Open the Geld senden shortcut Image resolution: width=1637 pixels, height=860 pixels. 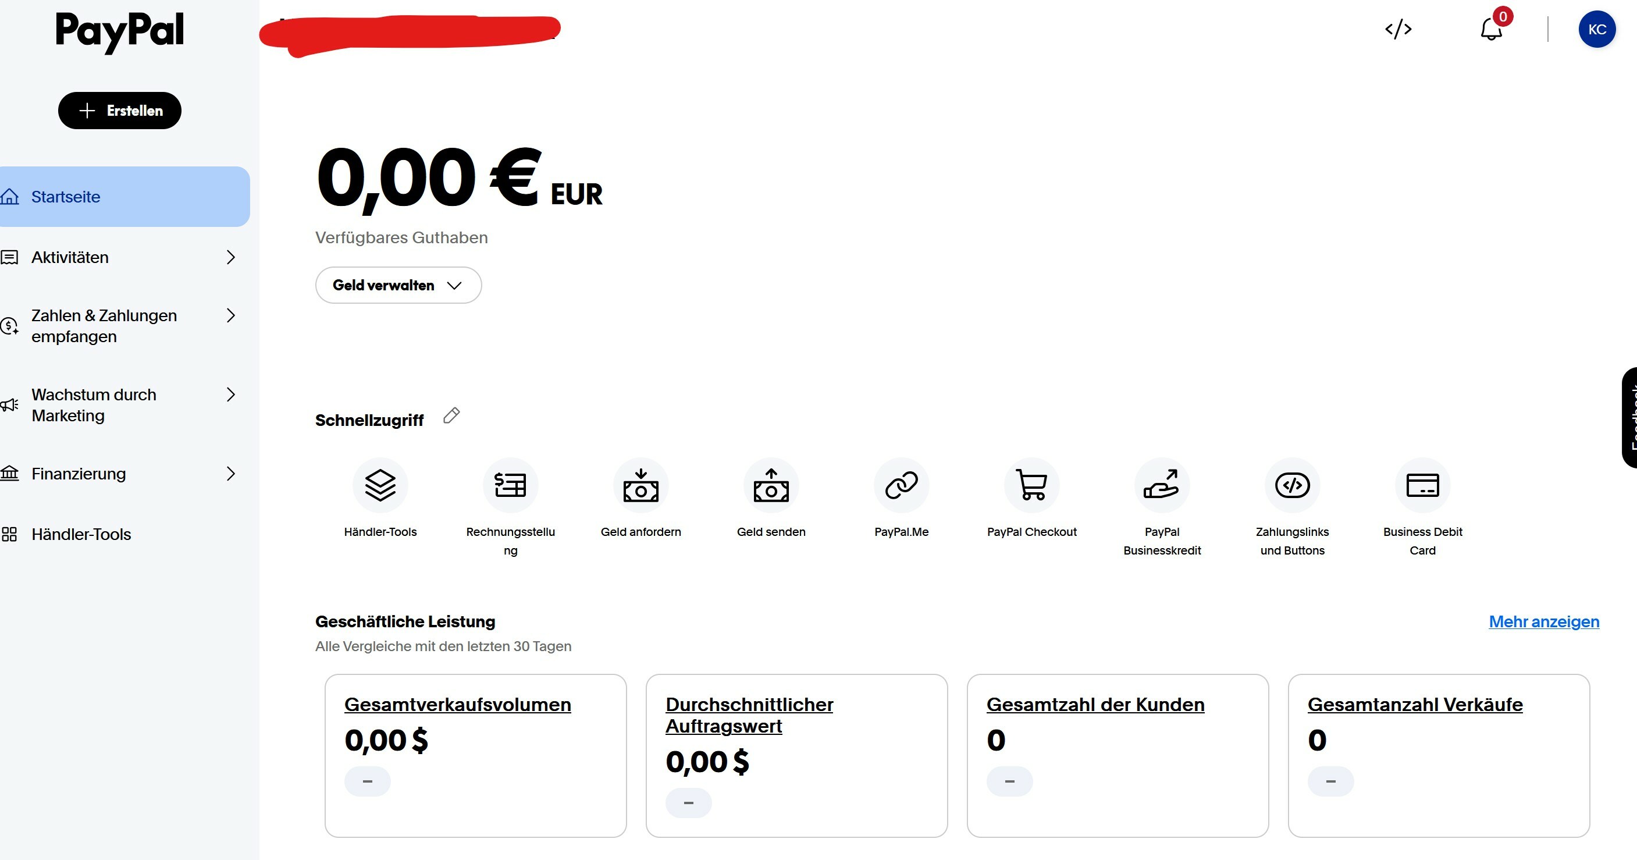tap(771, 485)
